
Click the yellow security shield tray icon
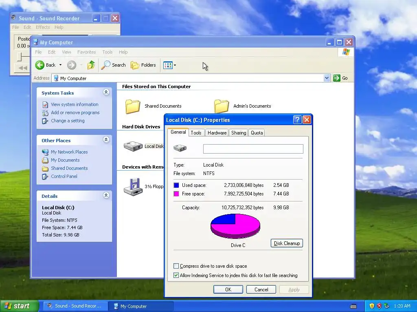coord(372,306)
